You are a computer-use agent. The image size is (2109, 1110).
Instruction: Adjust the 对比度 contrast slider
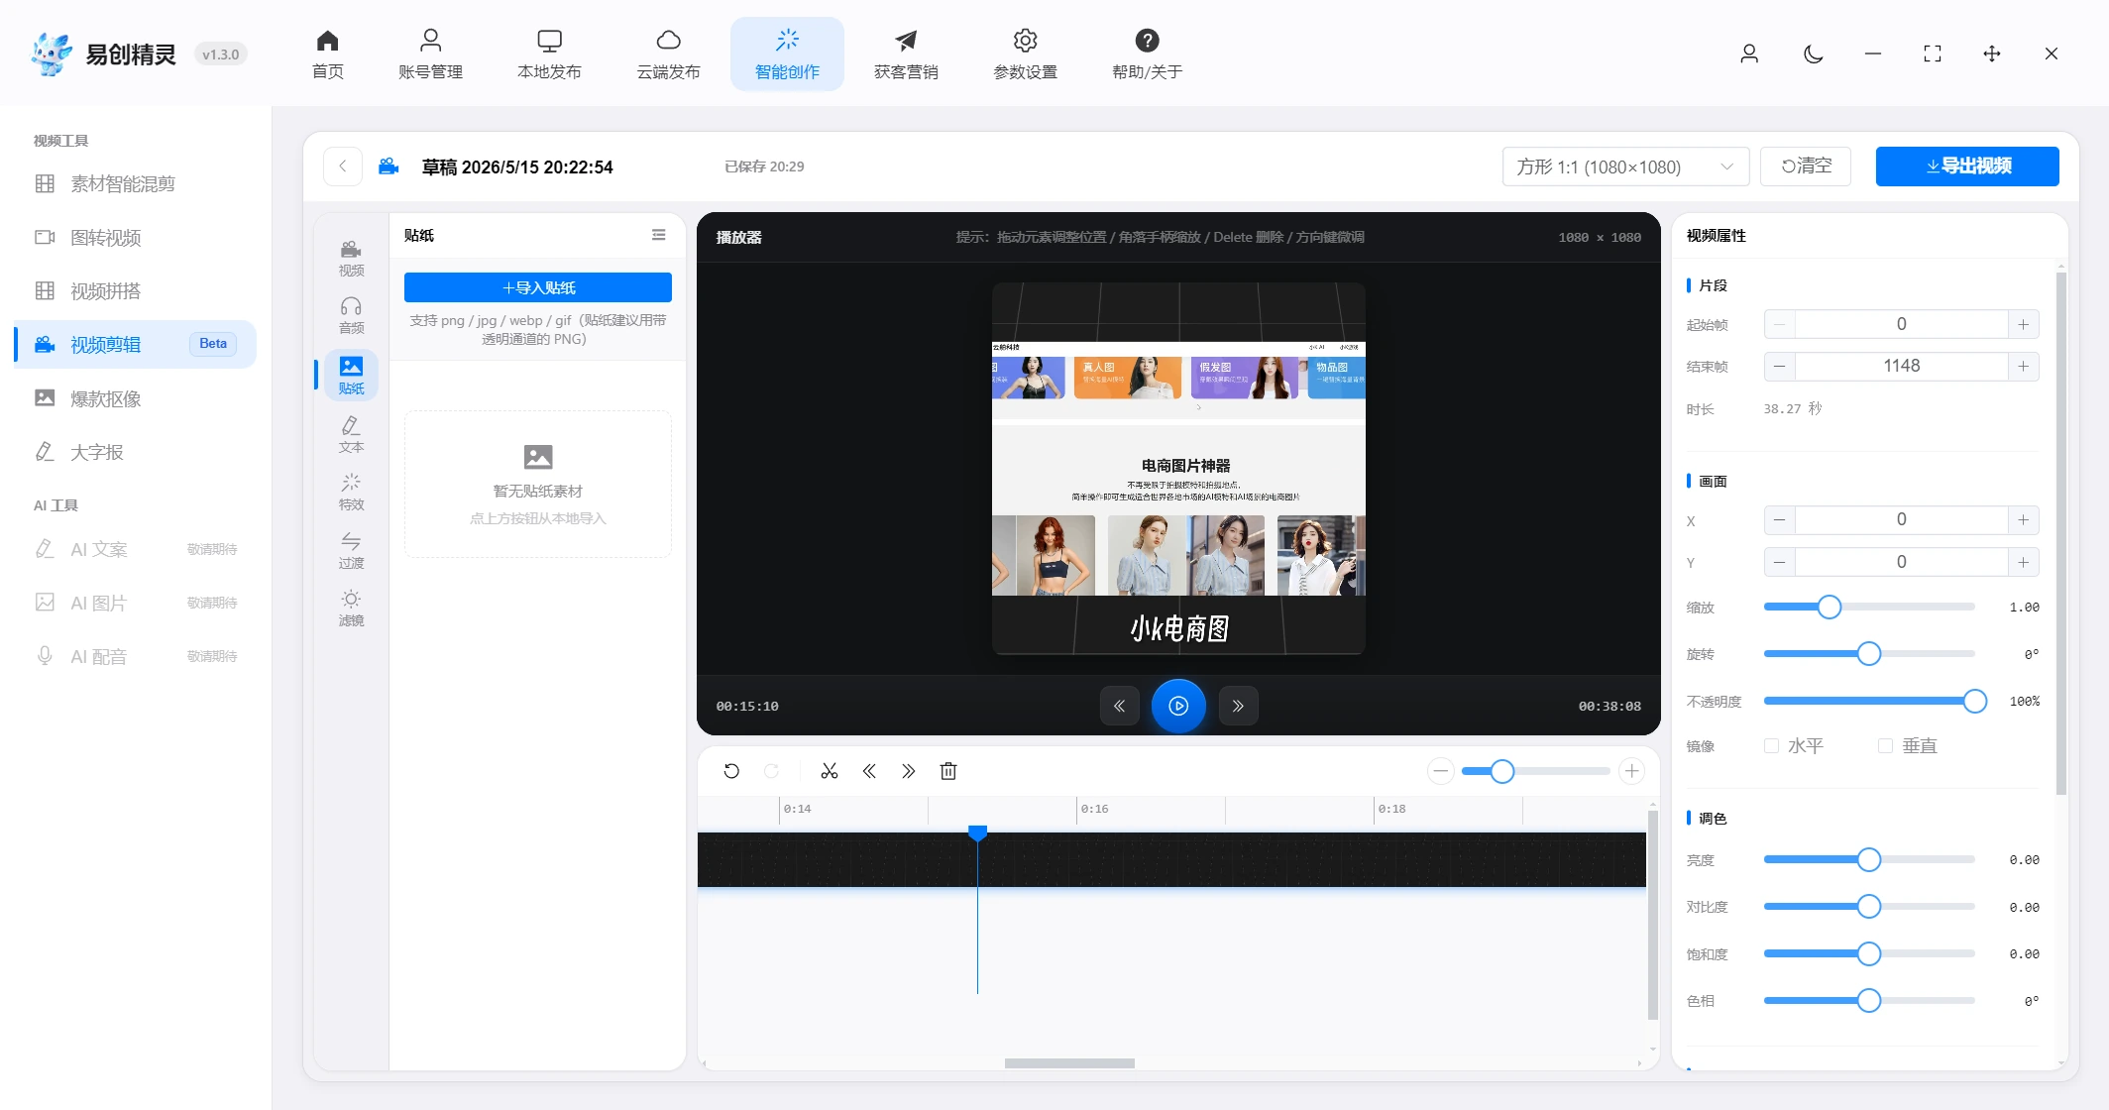pyautogui.click(x=1869, y=906)
